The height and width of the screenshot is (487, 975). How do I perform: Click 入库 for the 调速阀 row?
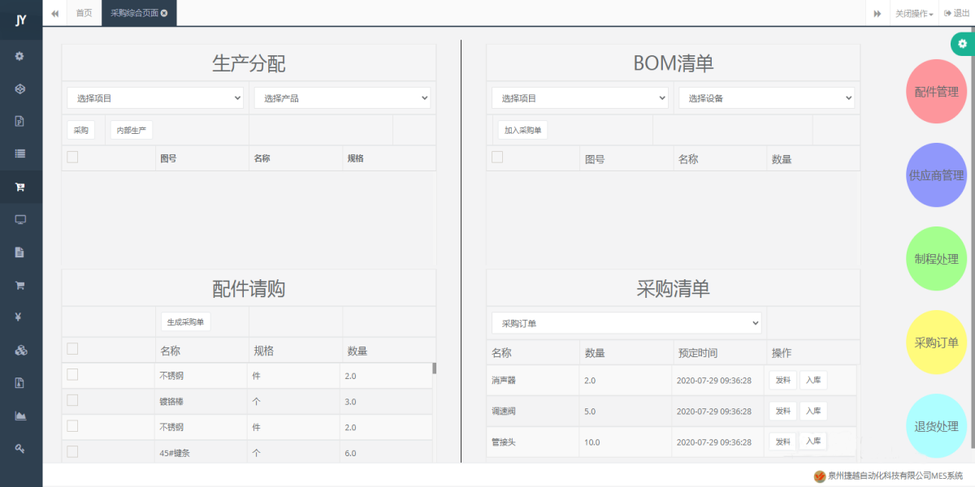pos(813,411)
